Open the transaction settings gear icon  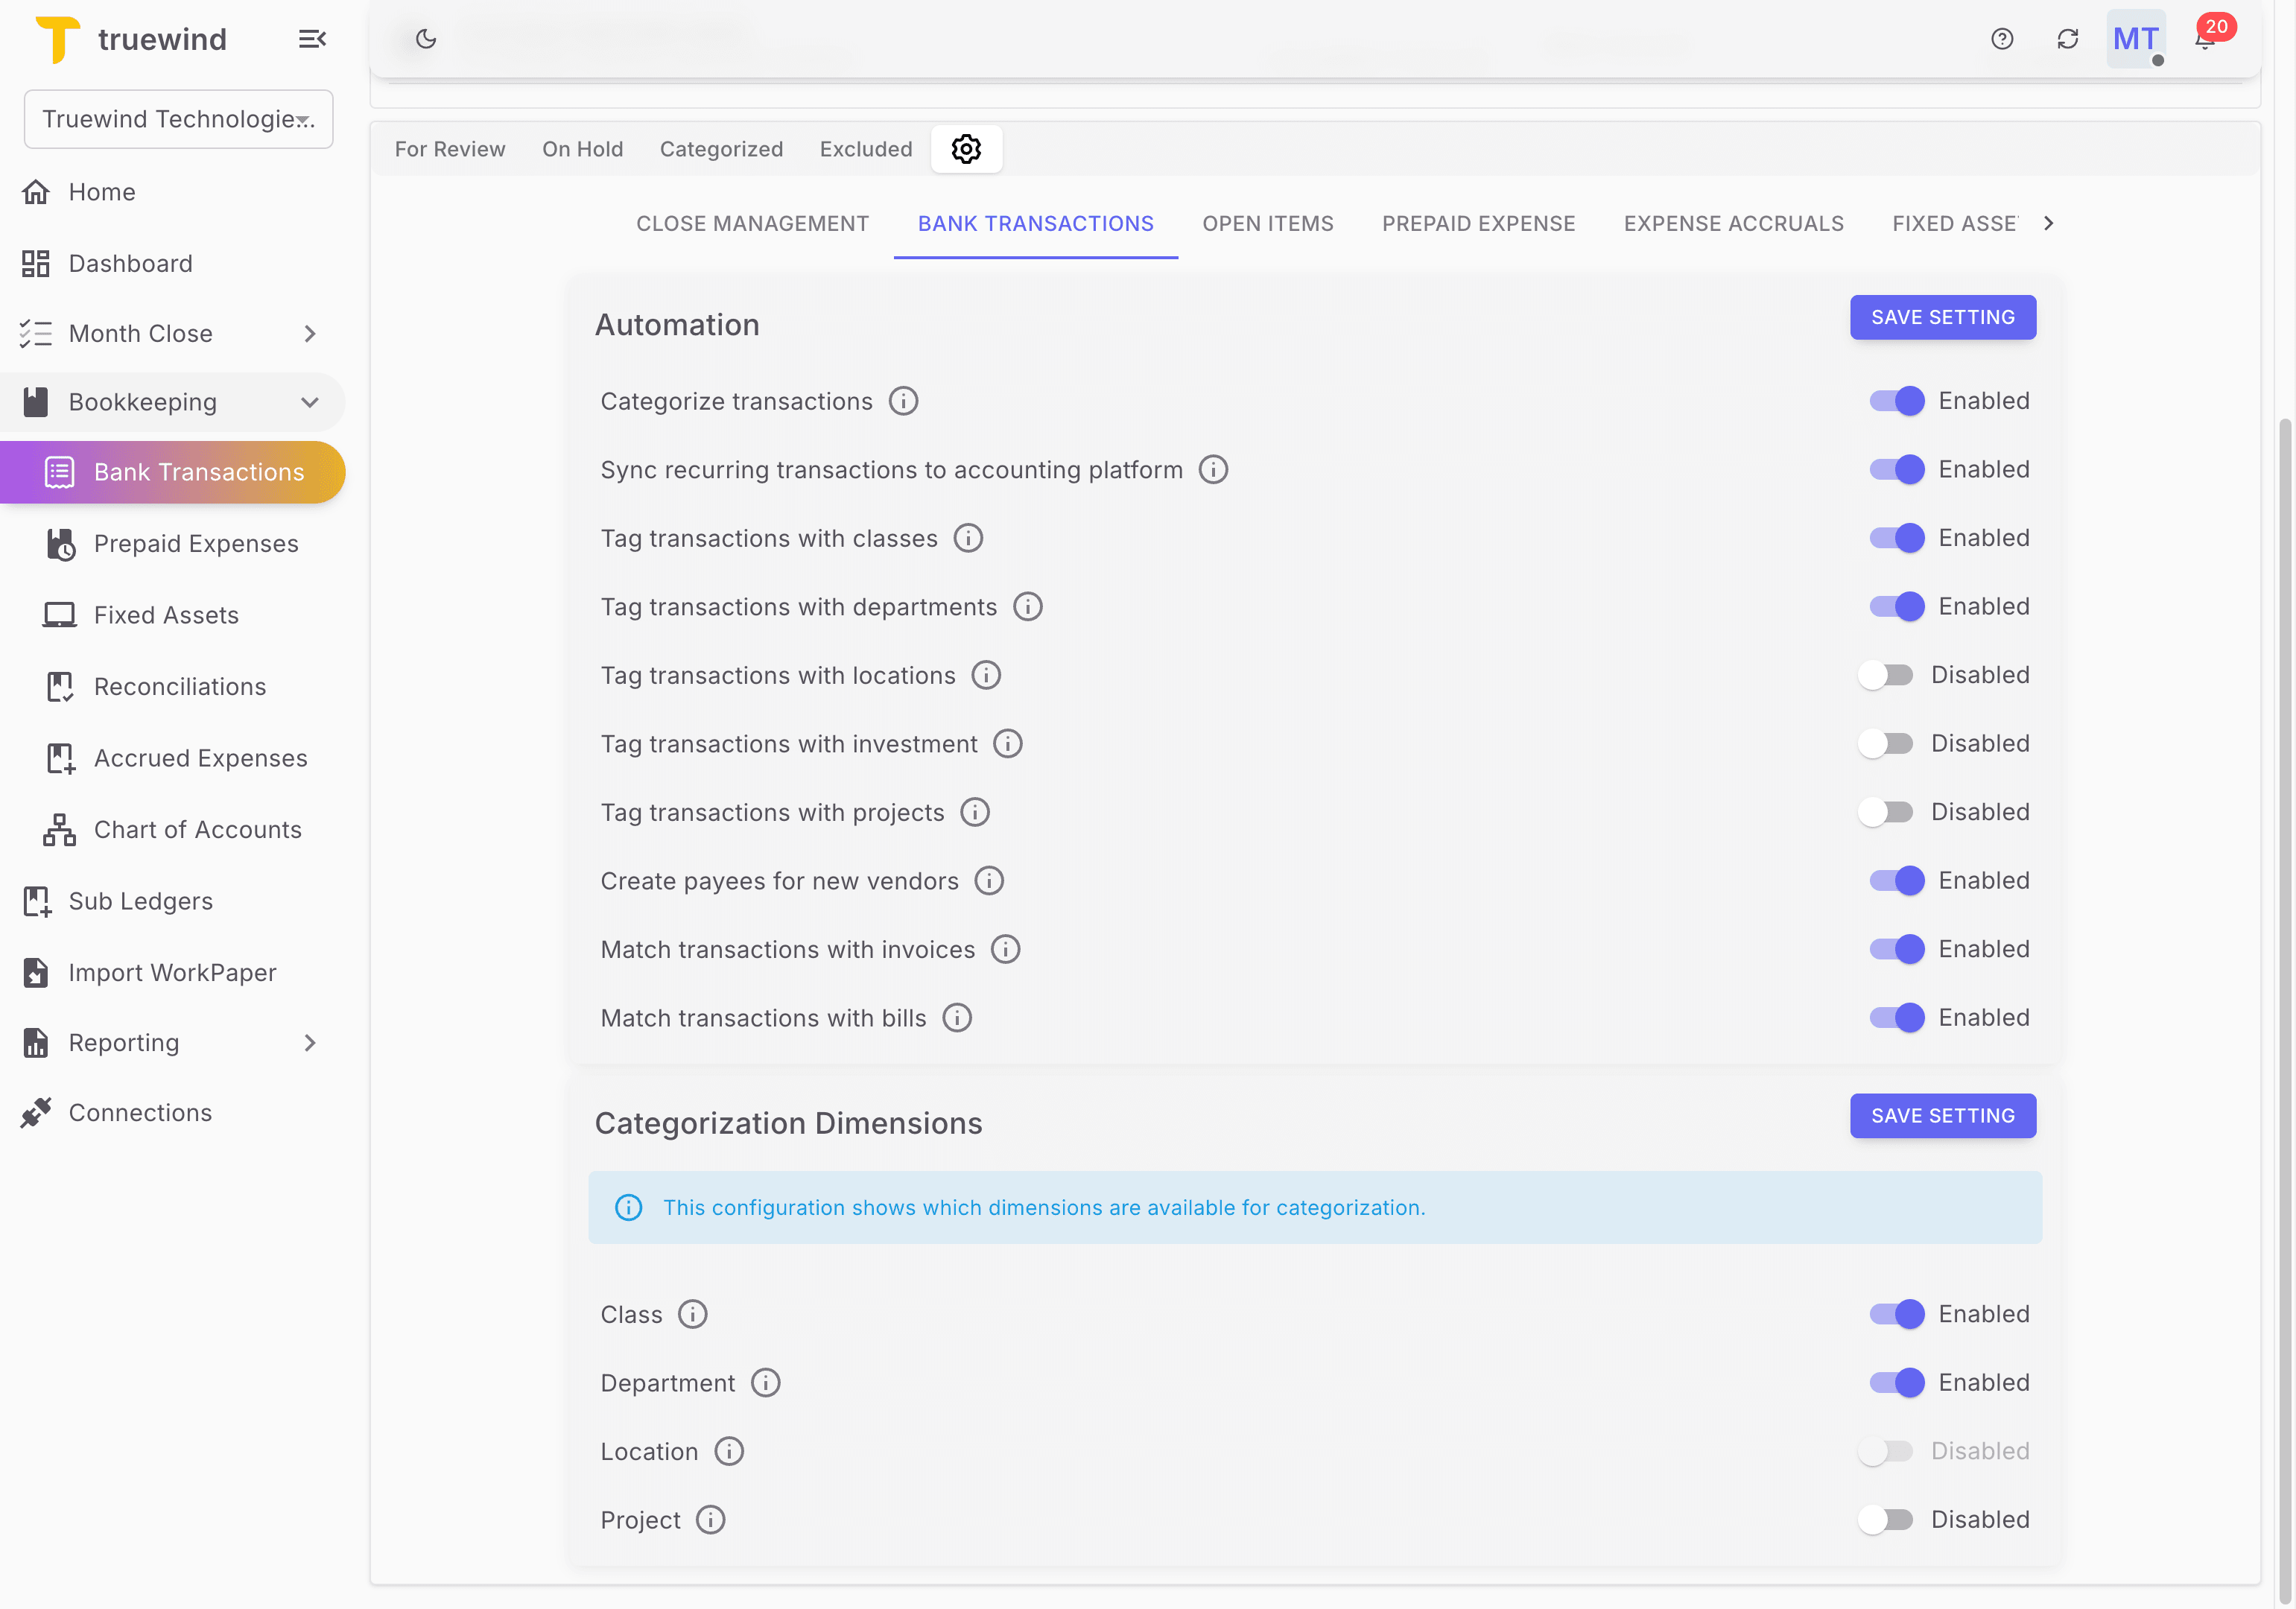[966, 148]
